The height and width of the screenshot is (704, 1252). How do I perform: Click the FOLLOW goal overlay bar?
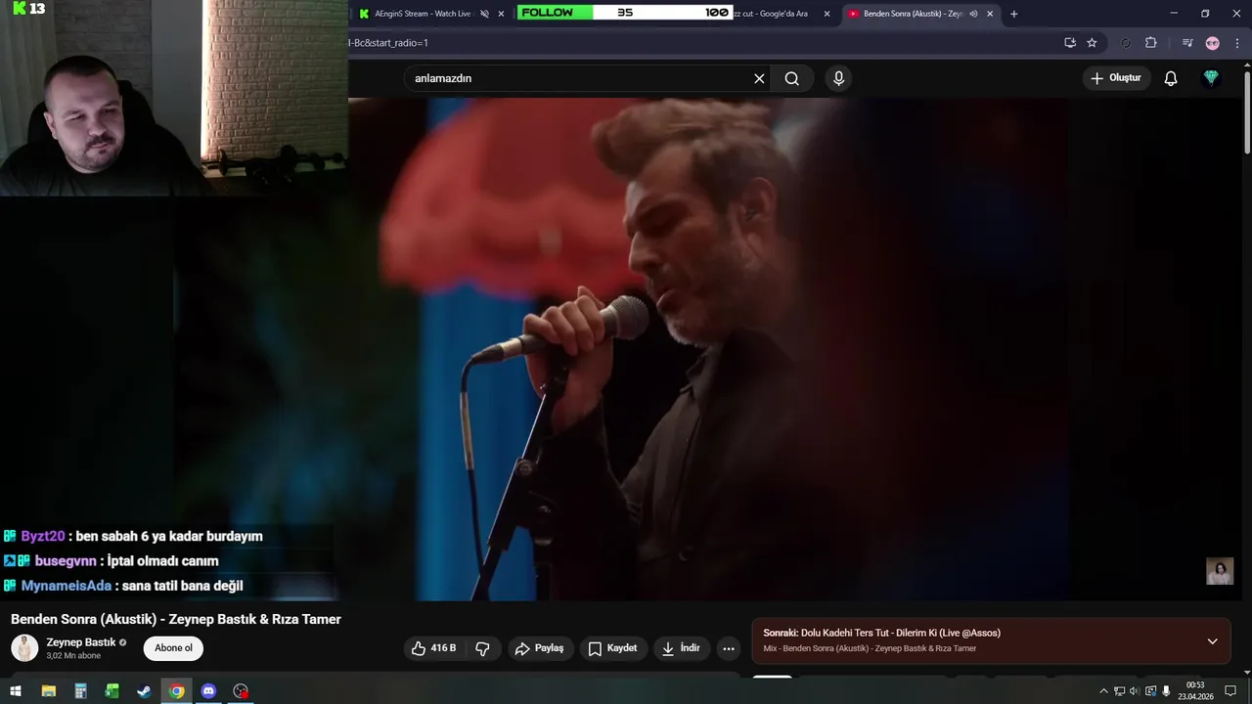coord(624,13)
